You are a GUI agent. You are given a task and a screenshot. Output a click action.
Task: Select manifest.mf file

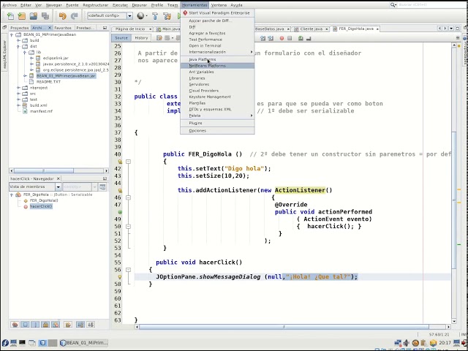coord(41,111)
